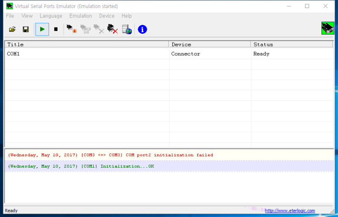Viewport: 338px width, 217px height.
Task: Sort by the Title column header
Action: pyautogui.click(x=87, y=44)
